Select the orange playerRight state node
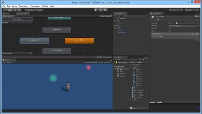This screenshot has width=202, height=114. click(79, 41)
